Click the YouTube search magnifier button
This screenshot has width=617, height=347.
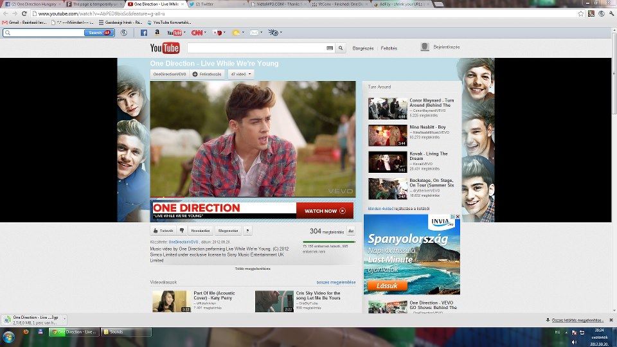click(340, 48)
